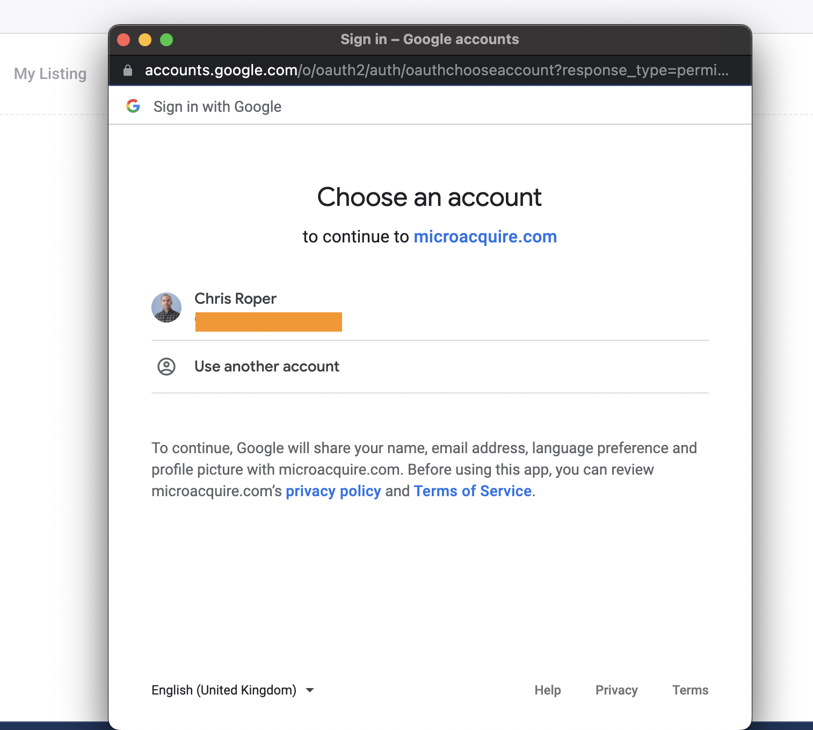Open the Terms of Service link
This screenshot has height=730, width=813.
(473, 491)
